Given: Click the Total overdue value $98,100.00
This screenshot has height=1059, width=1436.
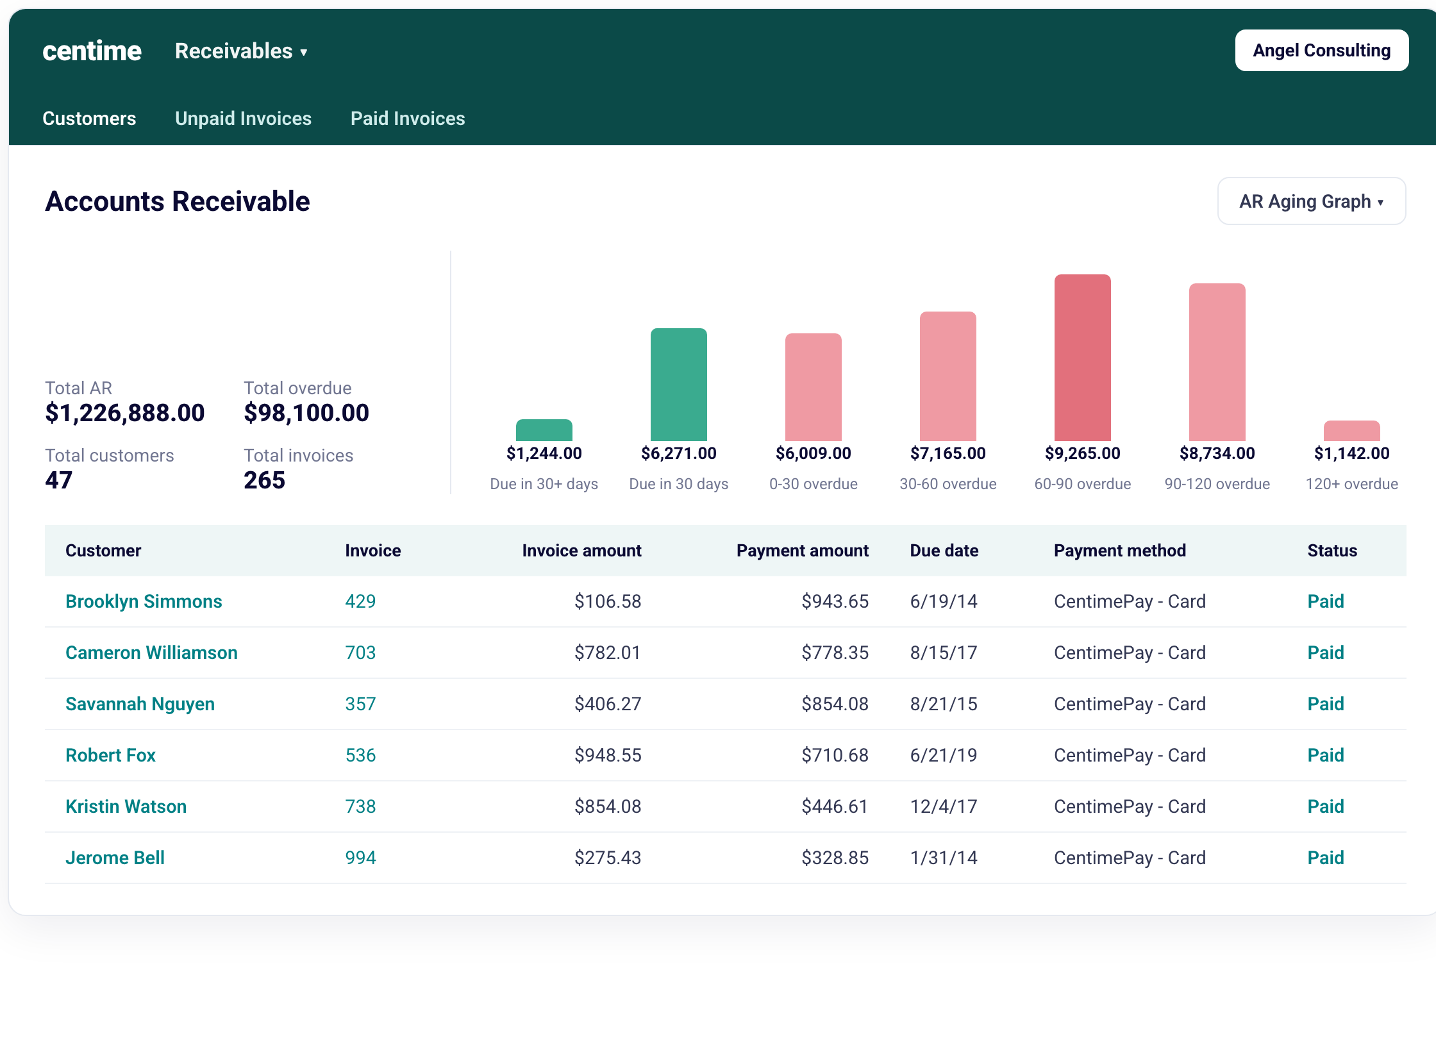Looking at the screenshot, I should point(306,413).
